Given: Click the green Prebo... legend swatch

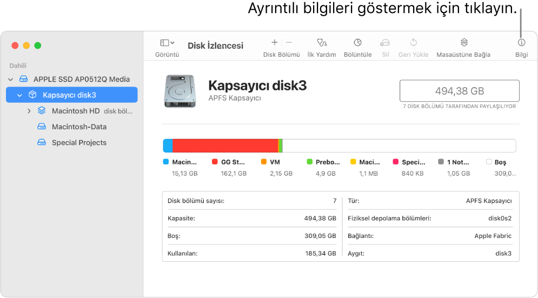Looking at the screenshot, I should coord(309,162).
